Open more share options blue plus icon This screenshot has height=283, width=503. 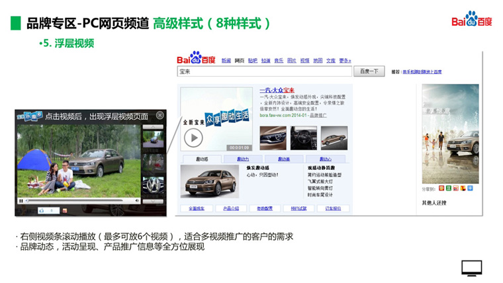(470, 188)
